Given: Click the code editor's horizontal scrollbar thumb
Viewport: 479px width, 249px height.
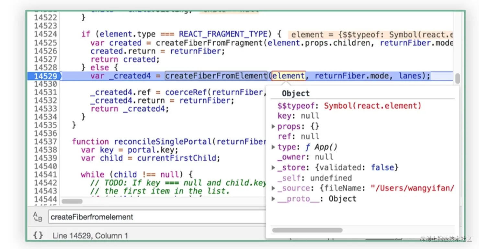Looking at the screenshot, I should click(x=72, y=201).
